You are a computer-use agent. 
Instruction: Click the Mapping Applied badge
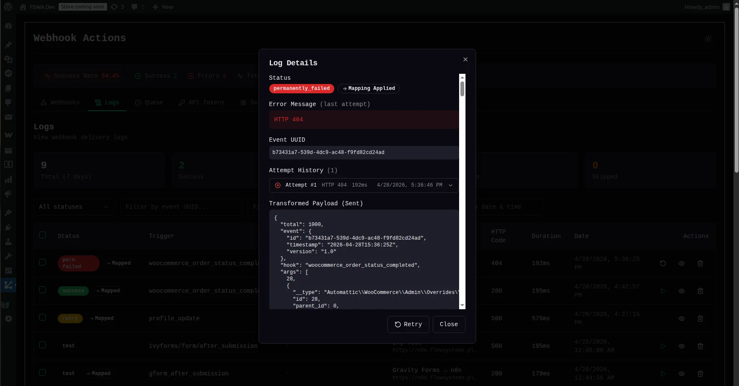pos(369,89)
